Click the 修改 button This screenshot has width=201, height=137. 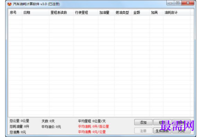point(162,122)
